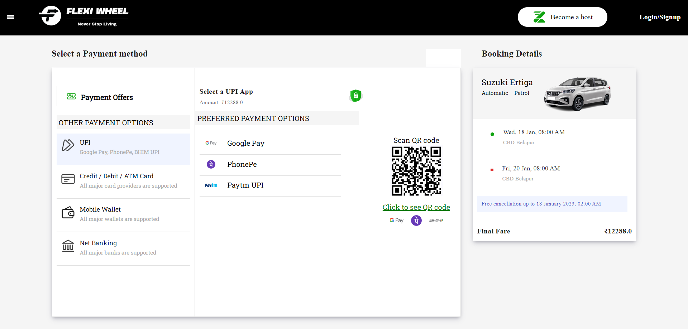Screen dimensions: 688x329
Task: Click the Payment Offers coupon icon
Action: point(71,96)
